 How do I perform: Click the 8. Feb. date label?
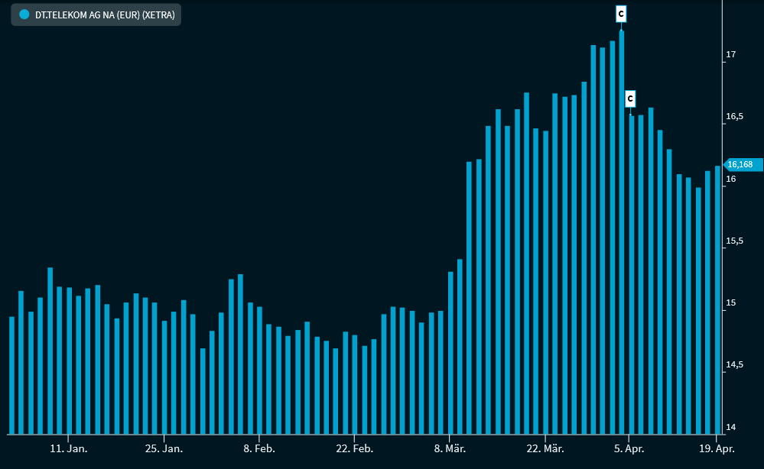click(260, 449)
